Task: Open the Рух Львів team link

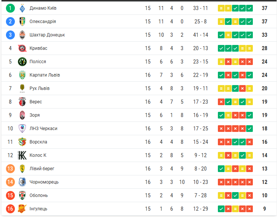Action: coord(39,88)
